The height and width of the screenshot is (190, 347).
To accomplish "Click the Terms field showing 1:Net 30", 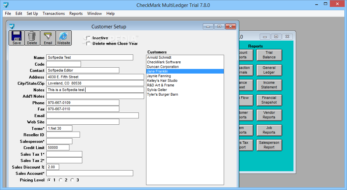I will coord(59,128).
